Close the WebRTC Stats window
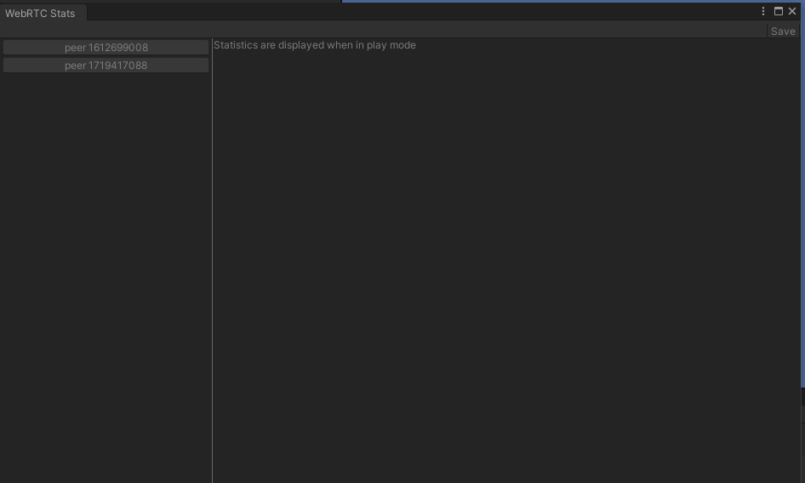 coord(792,12)
